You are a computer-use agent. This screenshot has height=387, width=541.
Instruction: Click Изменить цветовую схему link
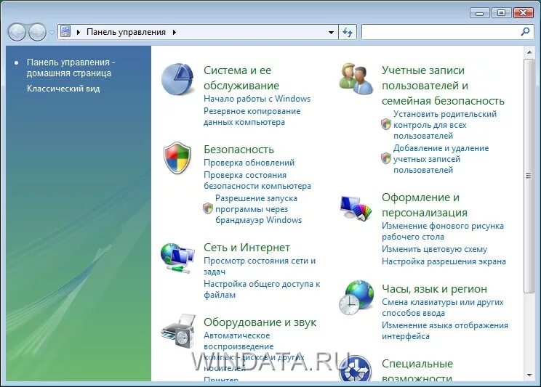[434, 249]
